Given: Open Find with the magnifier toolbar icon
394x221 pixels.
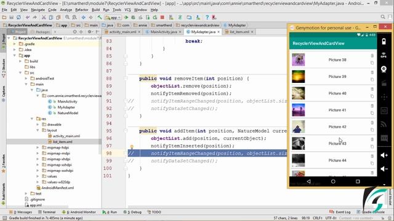Looking at the screenshot, I should (67, 17).
